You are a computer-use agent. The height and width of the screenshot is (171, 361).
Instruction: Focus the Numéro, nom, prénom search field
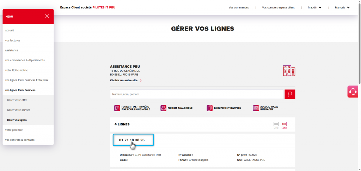(197, 94)
